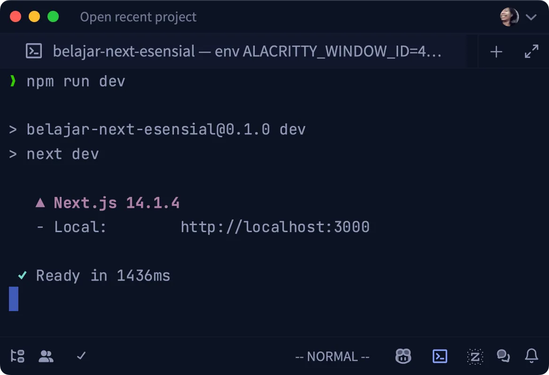Open the GitHub Copilot status icon
Image resolution: width=549 pixels, height=375 pixels.
click(403, 356)
